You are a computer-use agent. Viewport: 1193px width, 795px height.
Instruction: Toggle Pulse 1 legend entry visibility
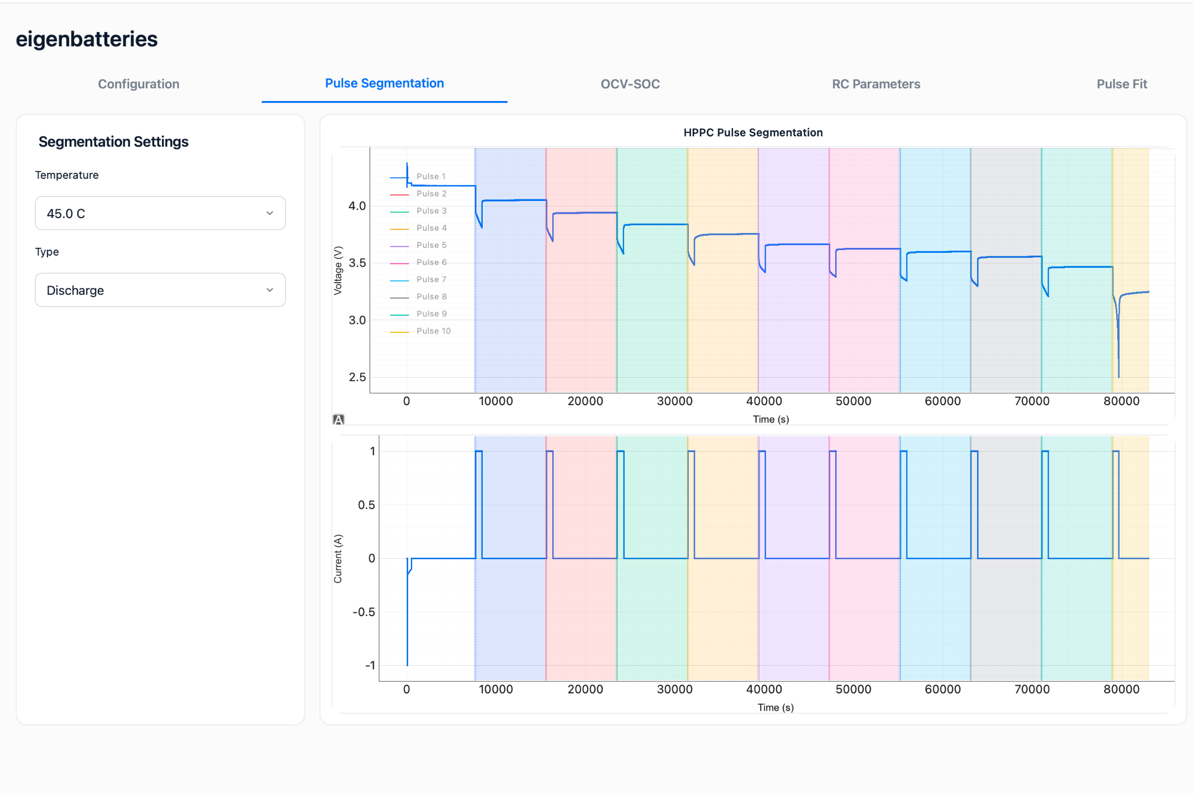418,177
